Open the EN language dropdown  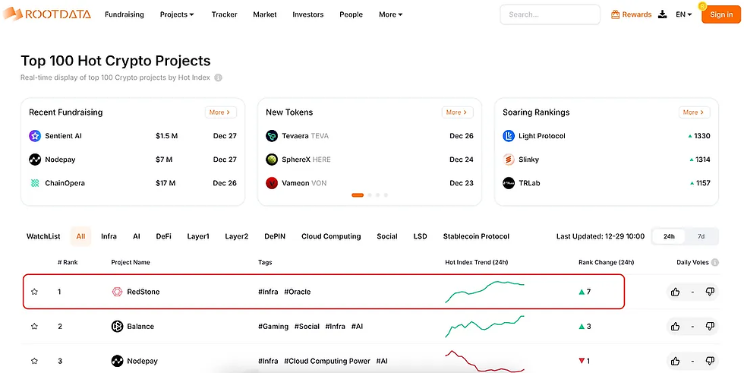[x=684, y=14]
